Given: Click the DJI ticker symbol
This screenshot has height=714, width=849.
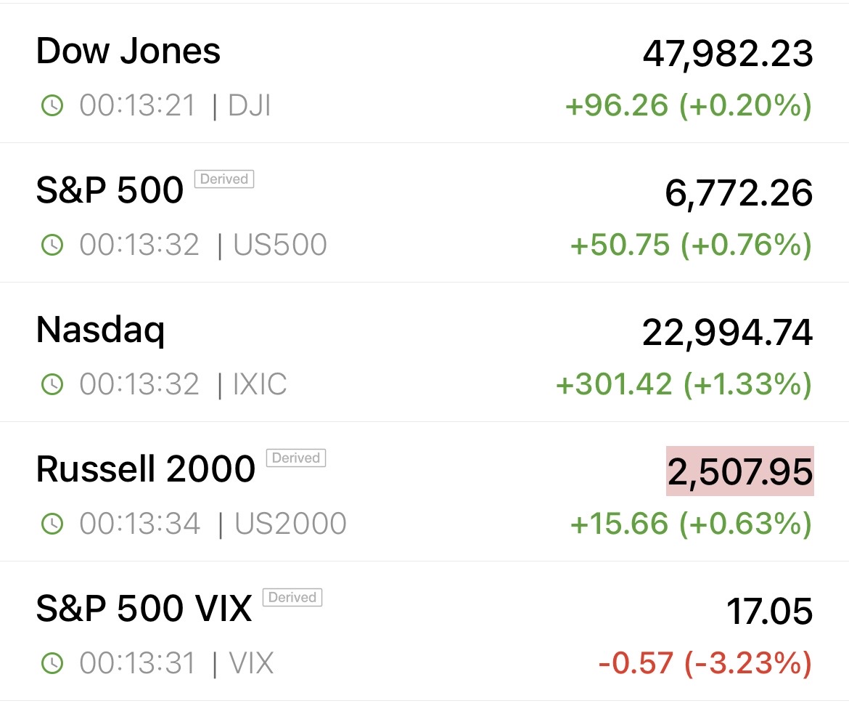Looking at the screenshot, I should [x=249, y=106].
